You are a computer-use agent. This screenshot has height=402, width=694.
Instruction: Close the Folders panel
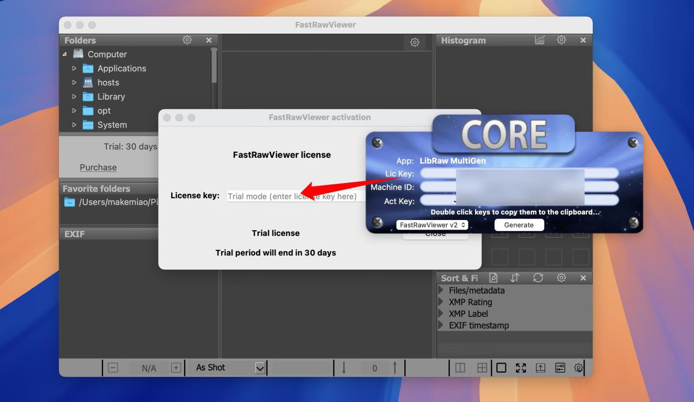pos(209,40)
